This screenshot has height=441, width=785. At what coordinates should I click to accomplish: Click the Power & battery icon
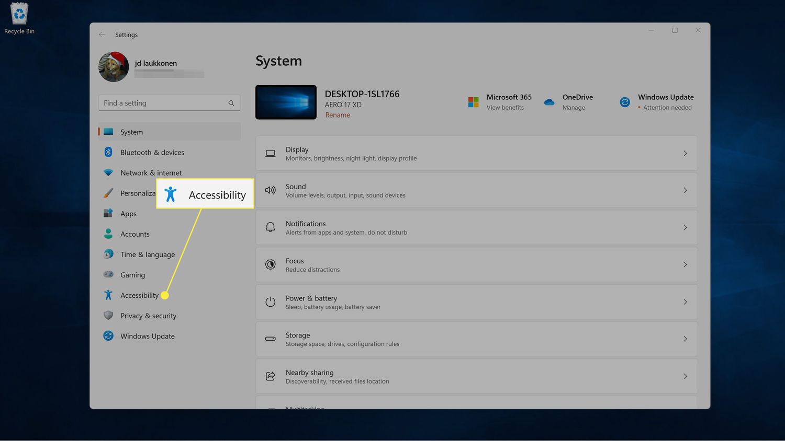click(x=271, y=302)
